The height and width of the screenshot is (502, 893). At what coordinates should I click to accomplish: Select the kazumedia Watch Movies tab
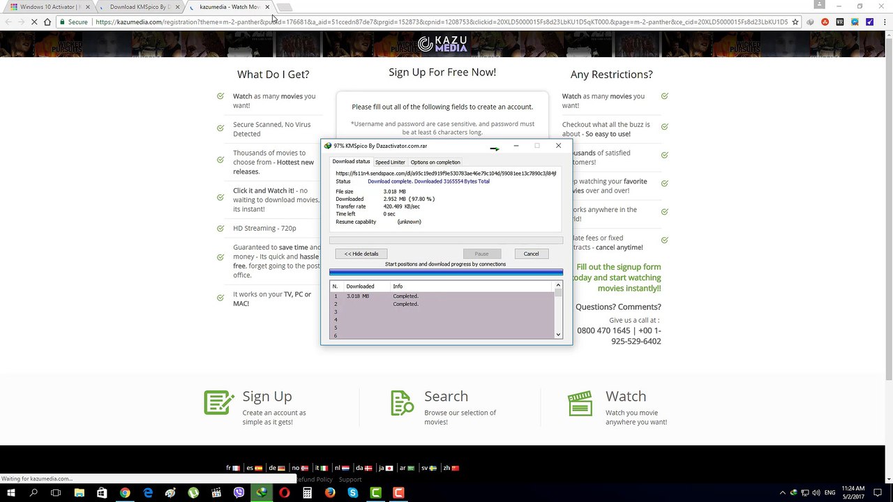coord(229,7)
